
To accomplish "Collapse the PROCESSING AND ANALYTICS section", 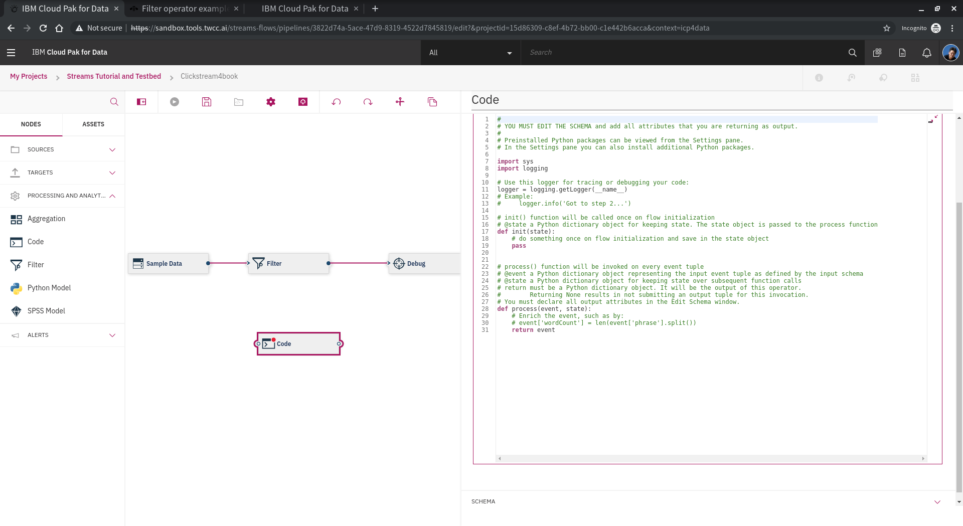I will point(62,196).
